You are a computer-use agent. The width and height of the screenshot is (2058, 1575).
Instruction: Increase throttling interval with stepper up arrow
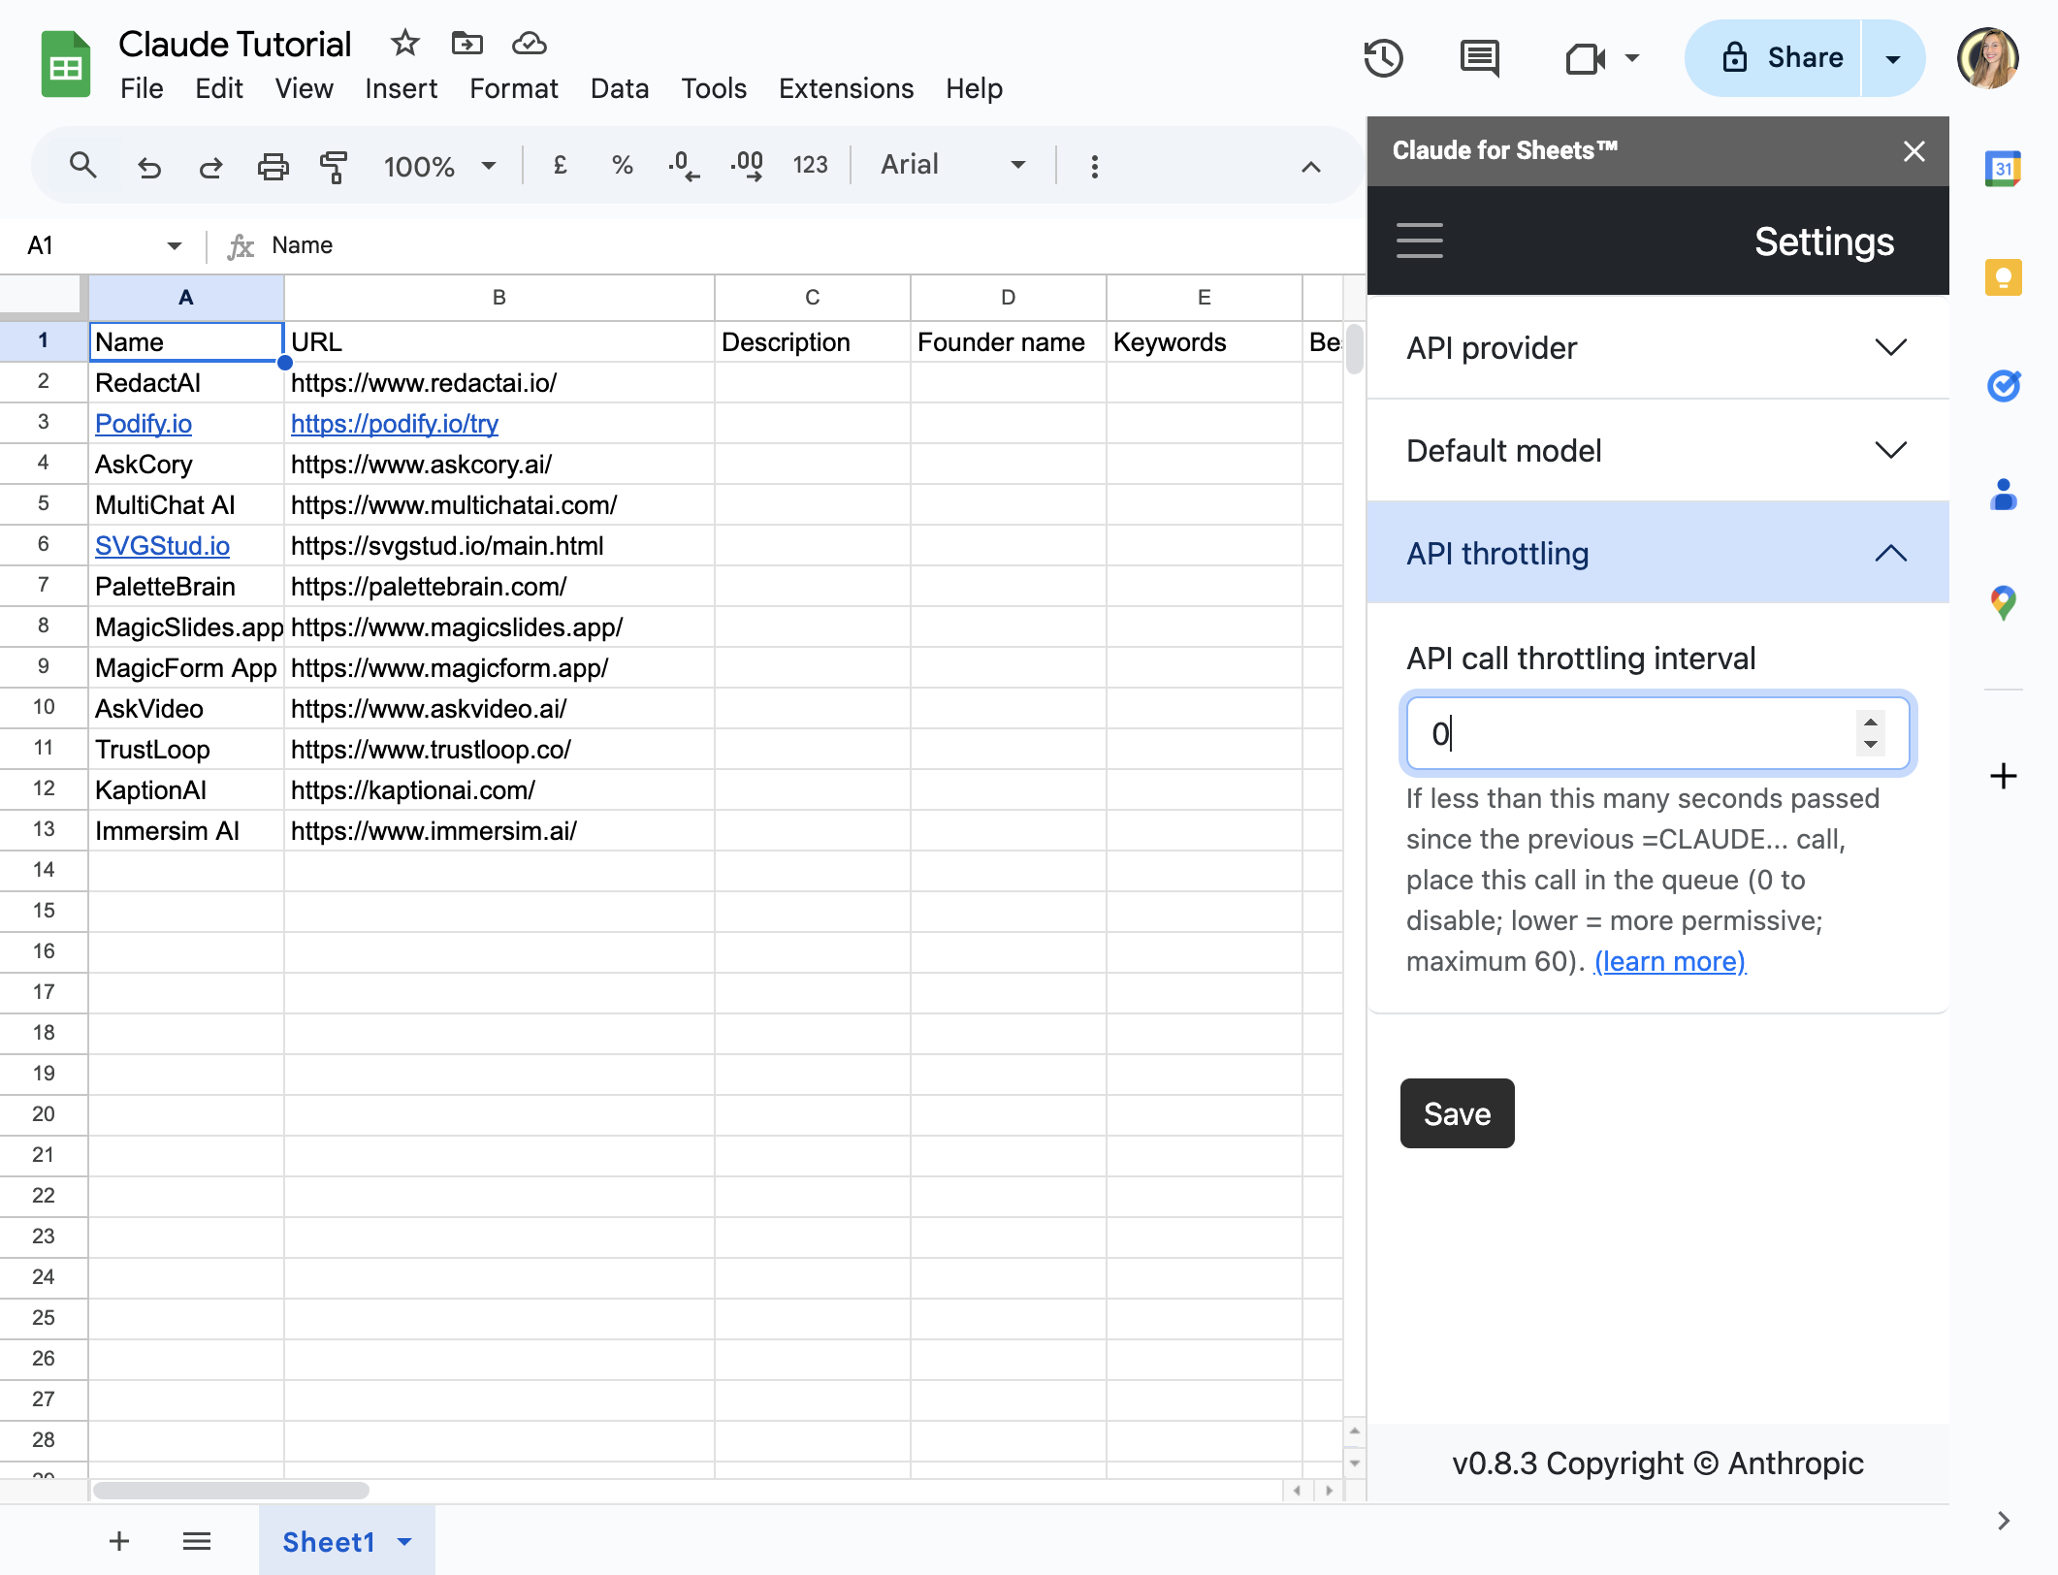[1870, 723]
